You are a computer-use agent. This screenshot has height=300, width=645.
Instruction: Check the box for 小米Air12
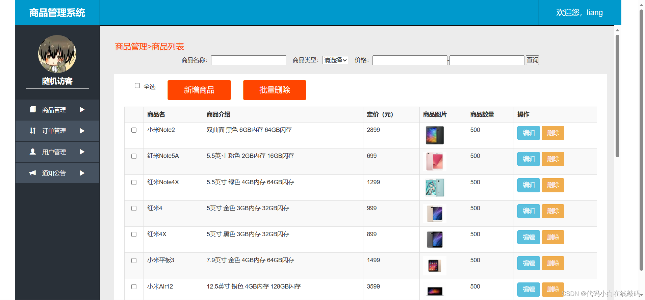pos(134,287)
